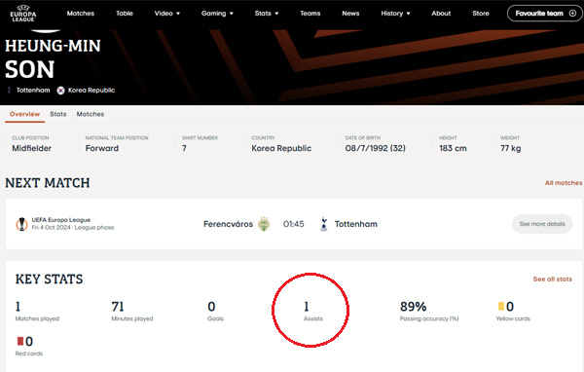Switch to the player Matches tab

point(91,114)
